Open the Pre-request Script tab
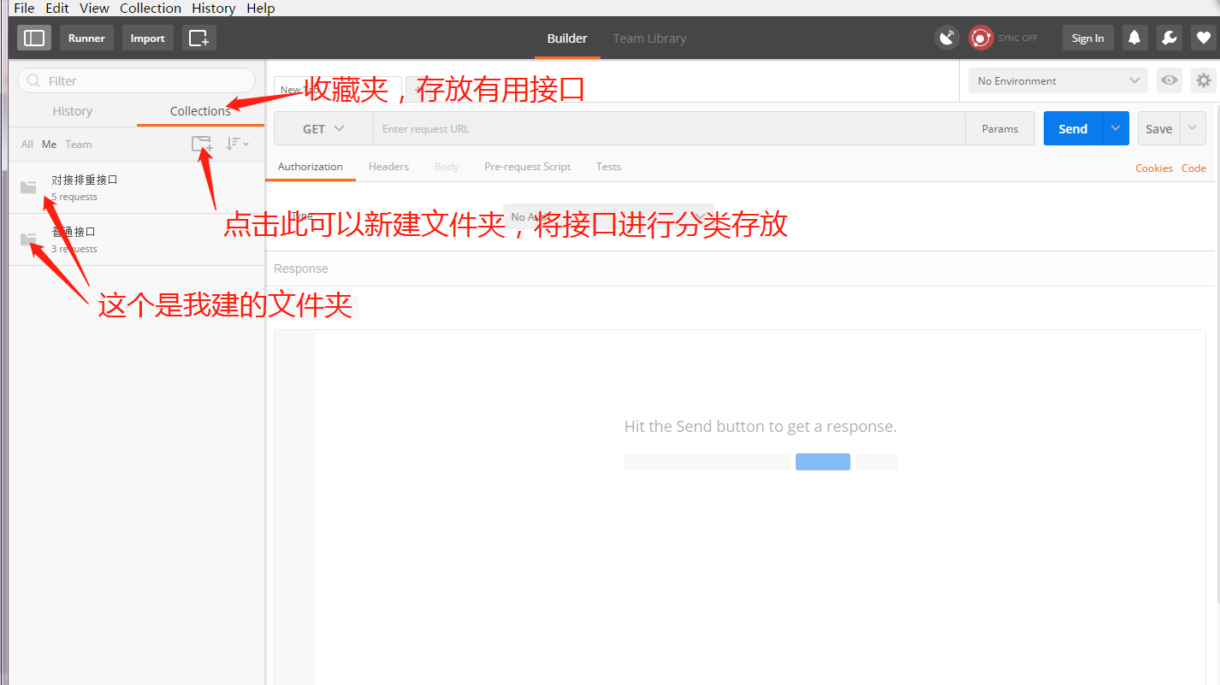This screenshot has width=1220, height=685. click(x=527, y=167)
